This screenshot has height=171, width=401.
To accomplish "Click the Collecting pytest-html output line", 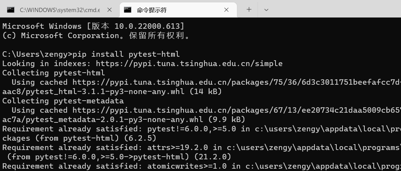I will click(54, 73).
